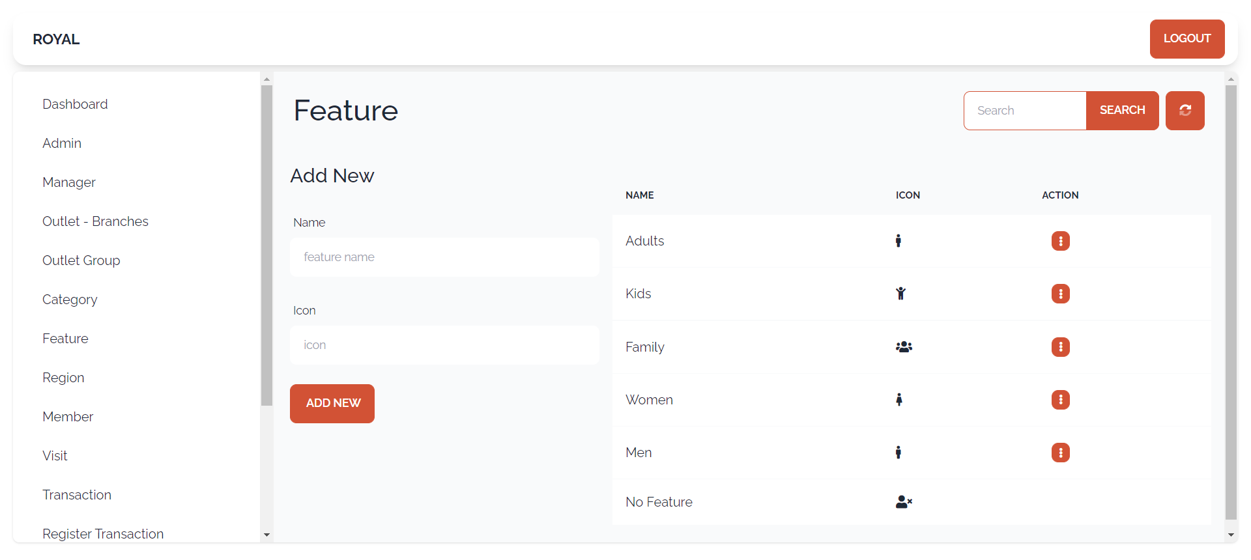This screenshot has height=560, width=1251.
Task: Click the refresh icon next to Search
Action: (x=1185, y=111)
